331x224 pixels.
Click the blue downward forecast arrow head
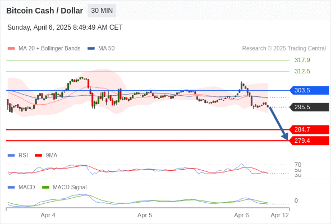click(x=286, y=137)
